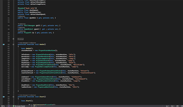Click PlayerAirState on line 68
183x107 pixels.
pyautogui.click(x=42, y=61)
